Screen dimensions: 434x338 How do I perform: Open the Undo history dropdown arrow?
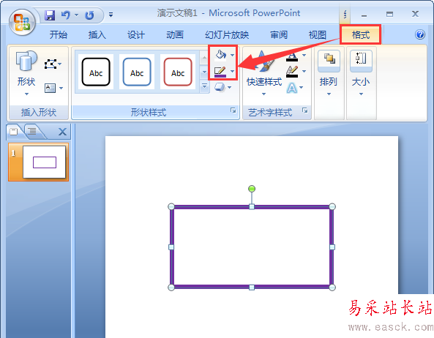pyautogui.click(x=76, y=15)
